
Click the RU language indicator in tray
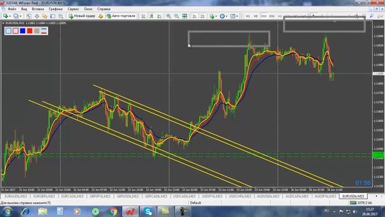(x=327, y=211)
